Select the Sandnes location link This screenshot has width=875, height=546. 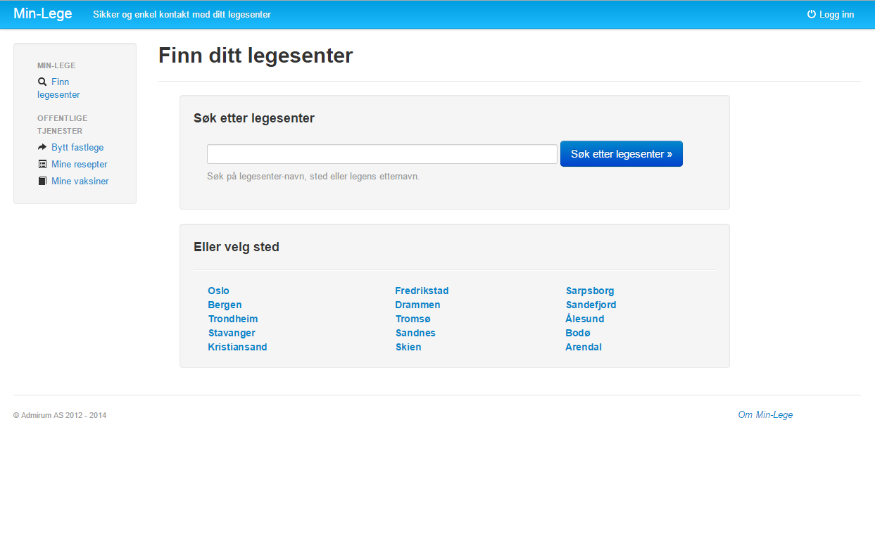click(415, 333)
